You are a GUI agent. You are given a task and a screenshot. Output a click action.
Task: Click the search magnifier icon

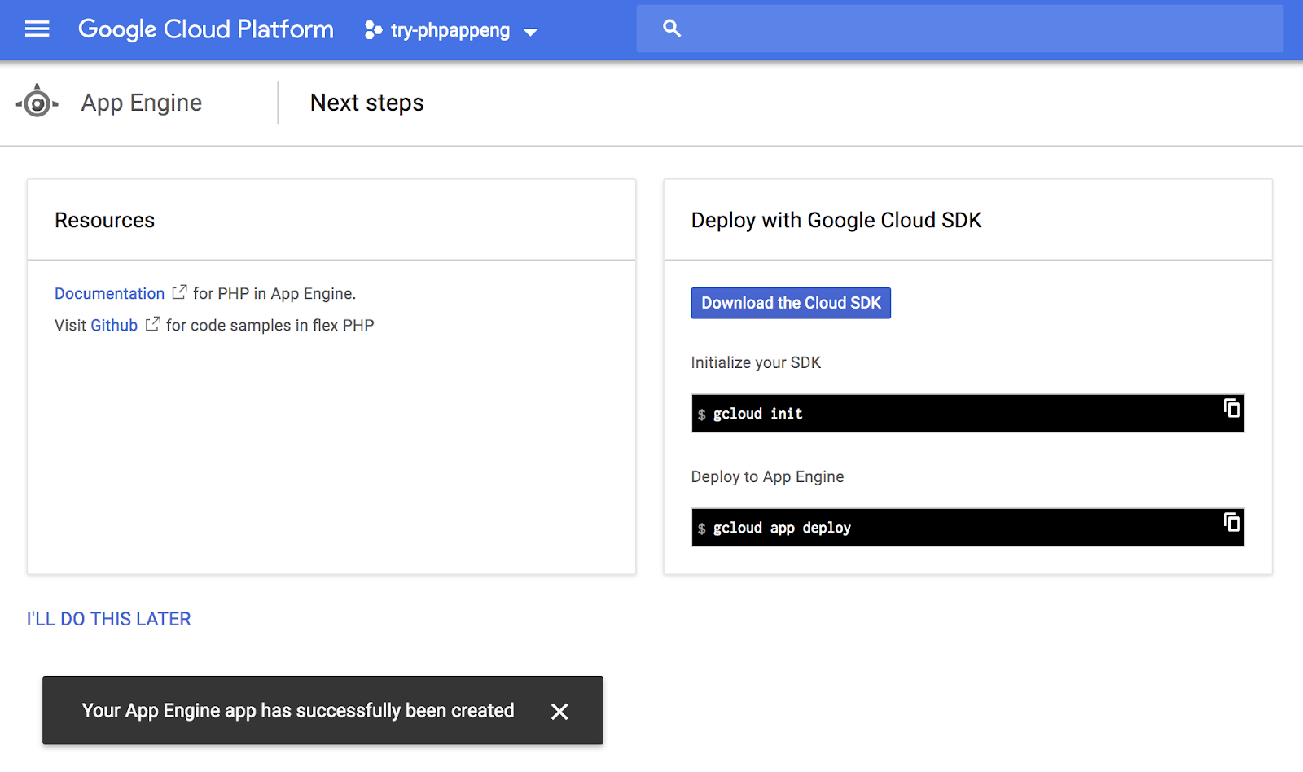[672, 29]
